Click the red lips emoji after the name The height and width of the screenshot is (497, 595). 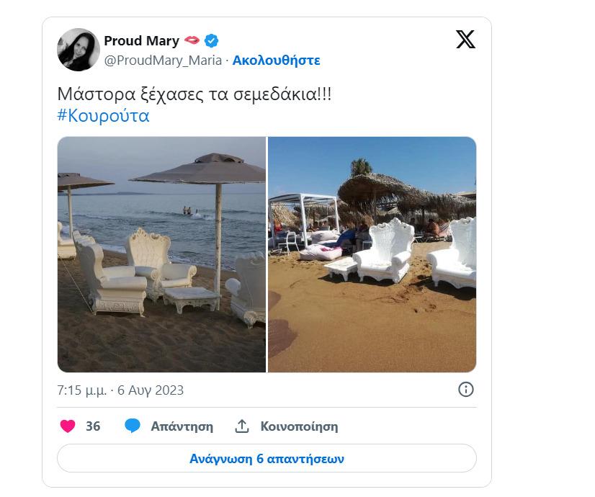pos(192,40)
